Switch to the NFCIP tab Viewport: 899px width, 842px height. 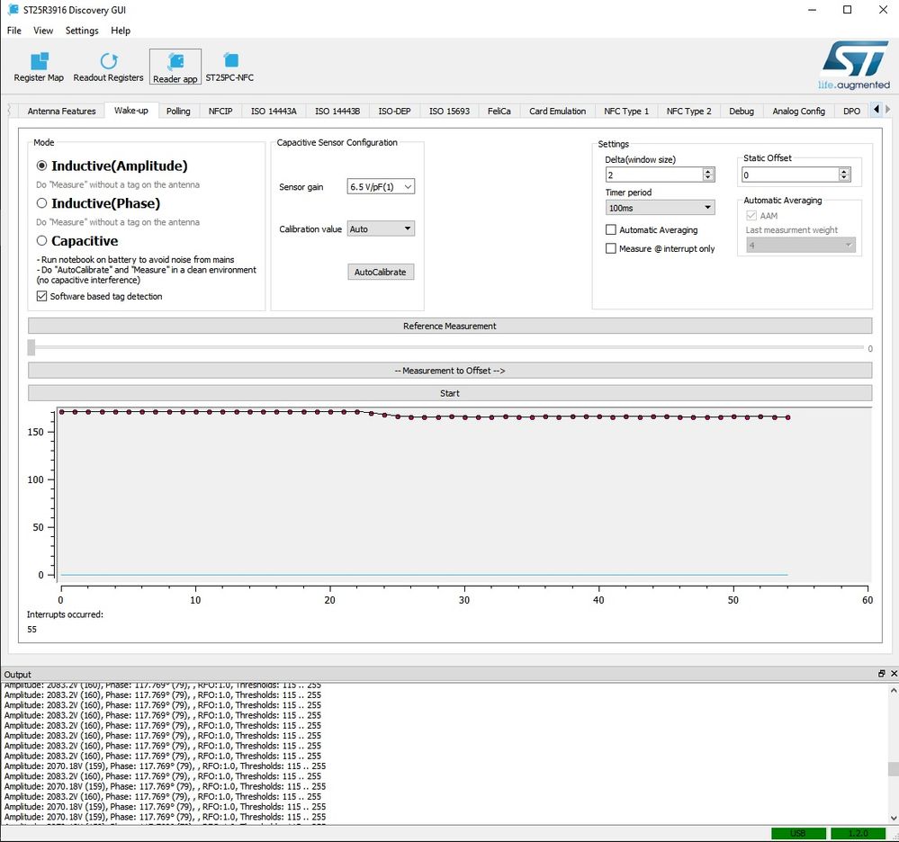coord(220,112)
